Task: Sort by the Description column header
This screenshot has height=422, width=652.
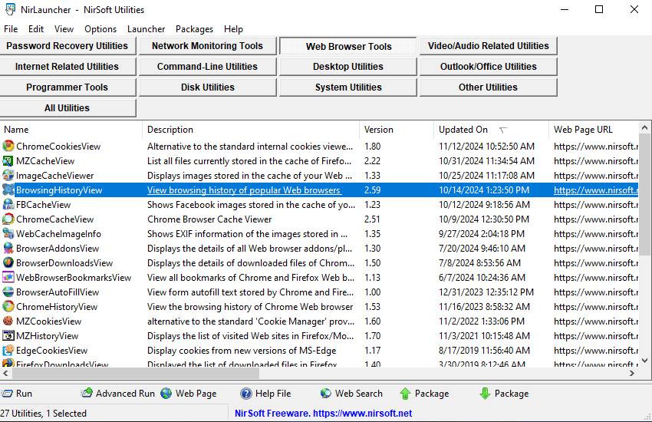Action: 251,130
